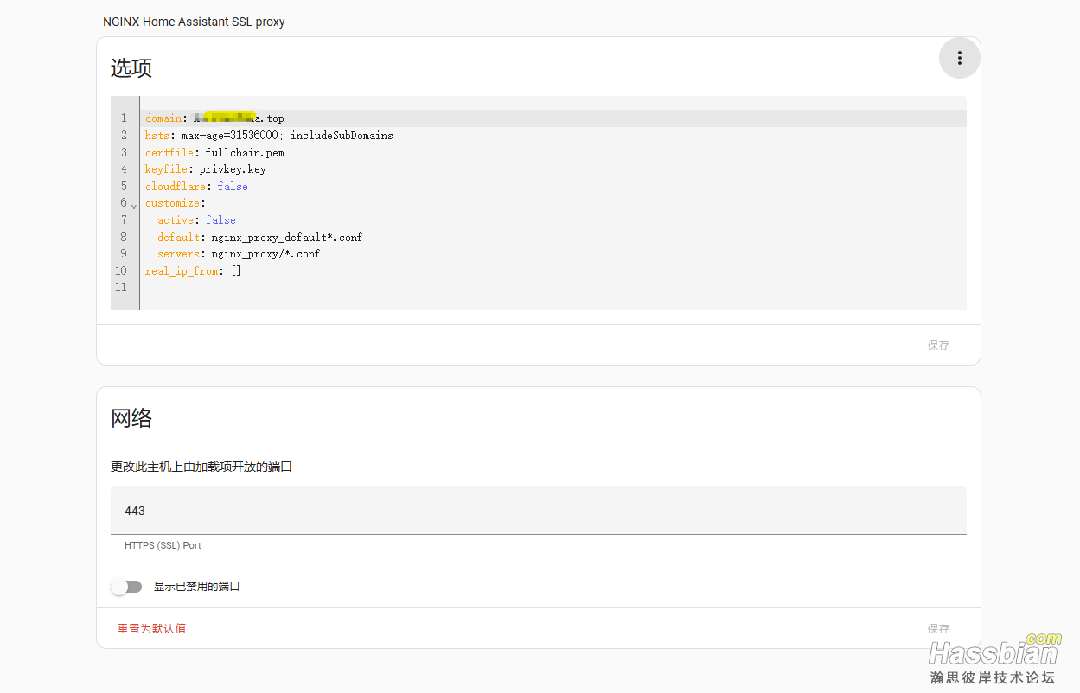The image size is (1080, 693).
Task: Click the 更改此主机上由加载项开放的端口 description
Action: point(201,467)
